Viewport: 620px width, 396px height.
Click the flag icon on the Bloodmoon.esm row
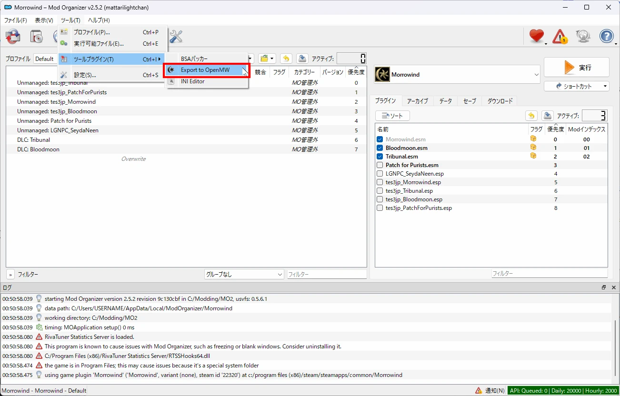[x=533, y=148]
